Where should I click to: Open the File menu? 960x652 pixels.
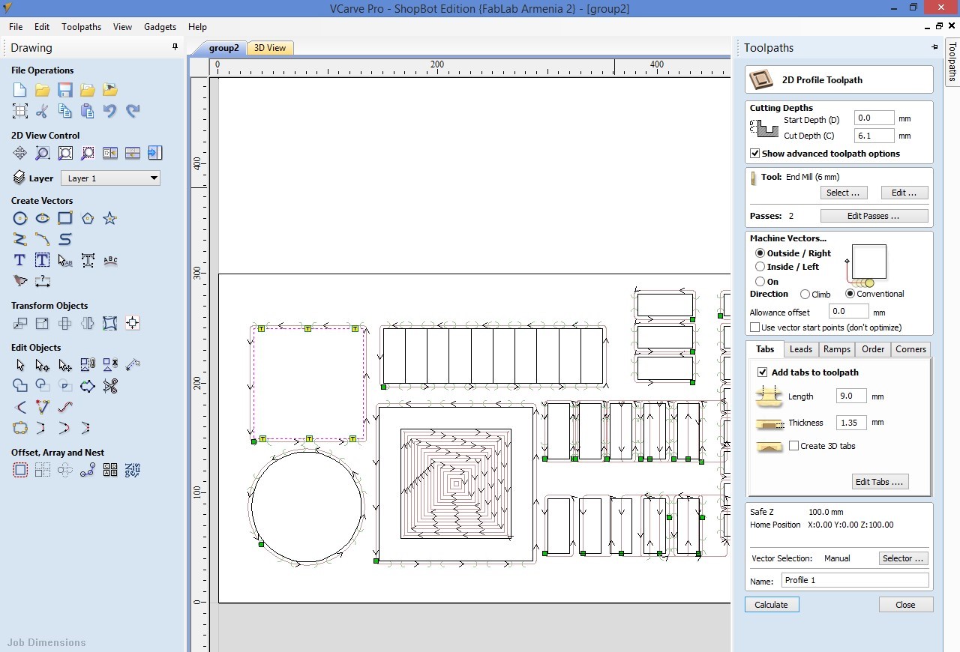(x=16, y=26)
